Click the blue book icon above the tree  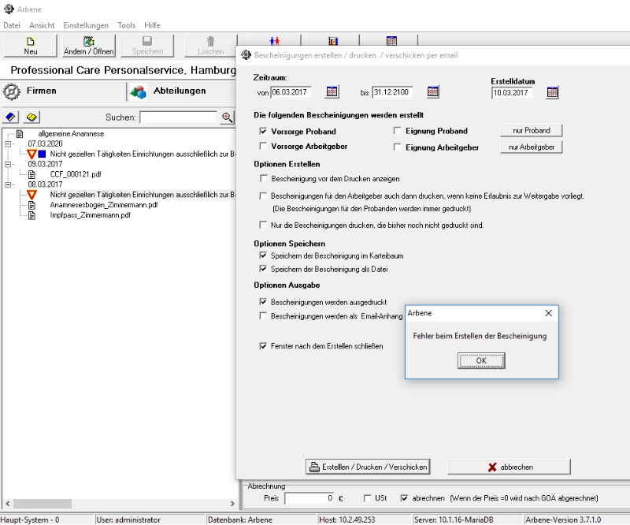(11, 117)
